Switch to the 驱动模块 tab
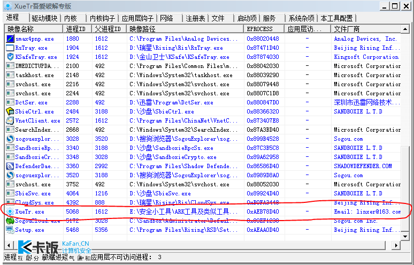Screen dimensions: 414x265 [x=44, y=18]
